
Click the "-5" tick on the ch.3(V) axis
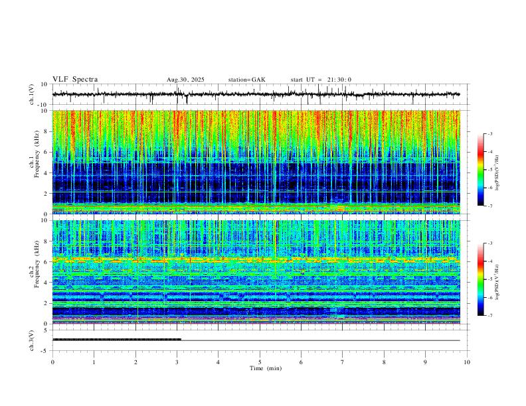pos(45,351)
